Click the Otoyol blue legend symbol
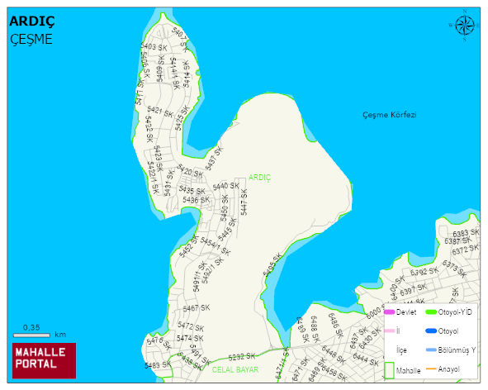The height and width of the screenshot is (390, 488). [431, 331]
